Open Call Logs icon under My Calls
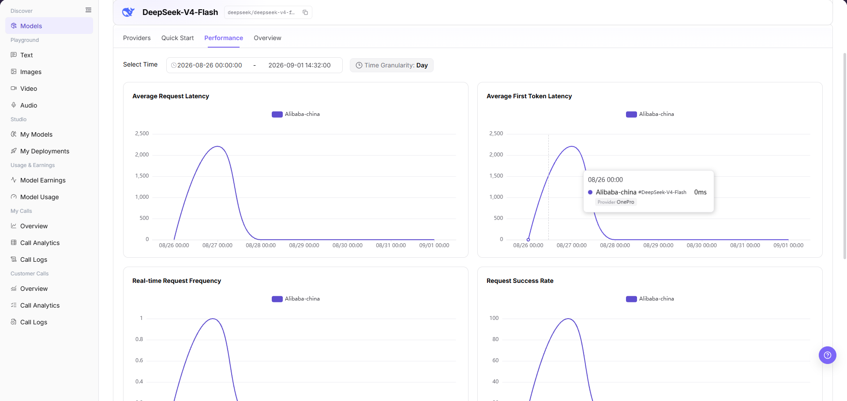 (14, 260)
